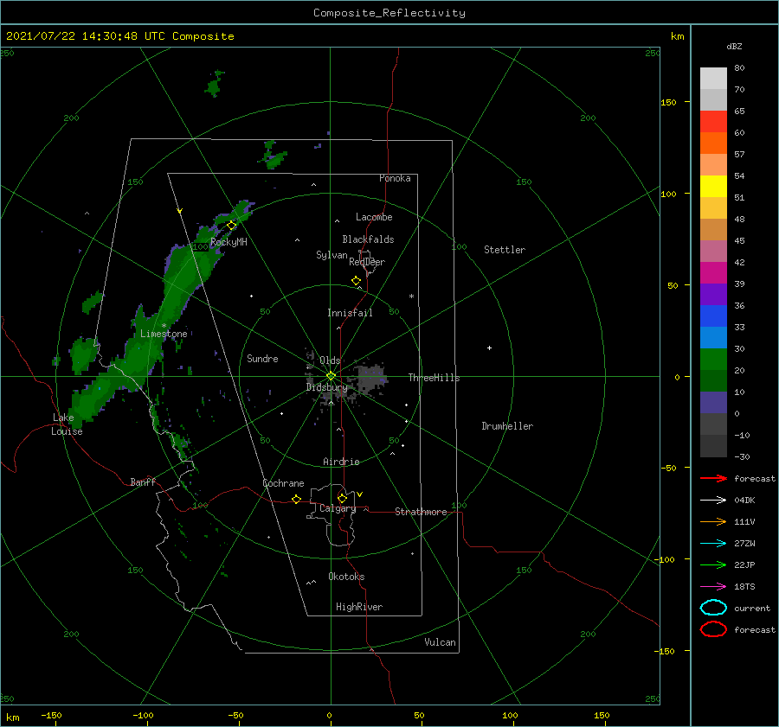Click the Limestone label

click(x=164, y=334)
